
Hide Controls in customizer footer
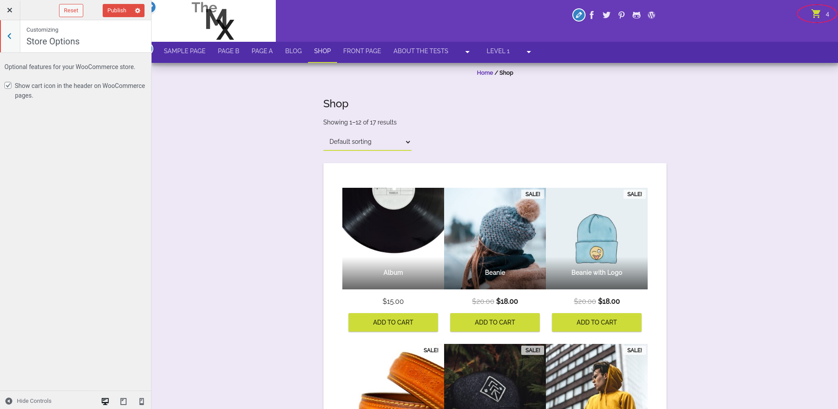pyautogui.click(x=28, y=401)
